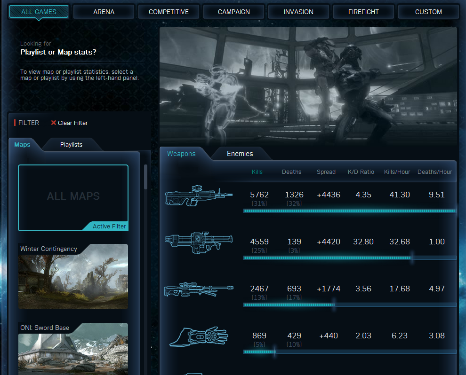The height and width of the screenshot is (375, 466).
Task: Sort by Deaths column header
Action: (291, 172)
